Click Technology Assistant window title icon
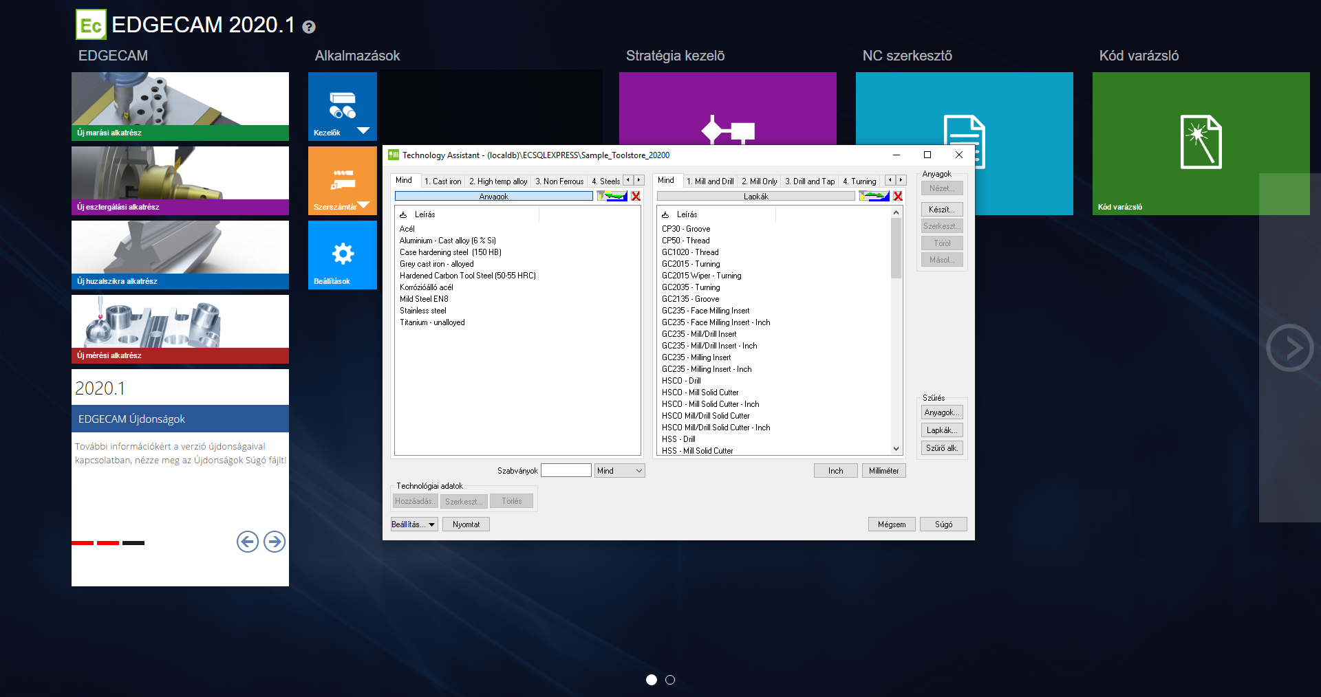1321x697 pixels. pyautogui.click(x=394, y=155)
